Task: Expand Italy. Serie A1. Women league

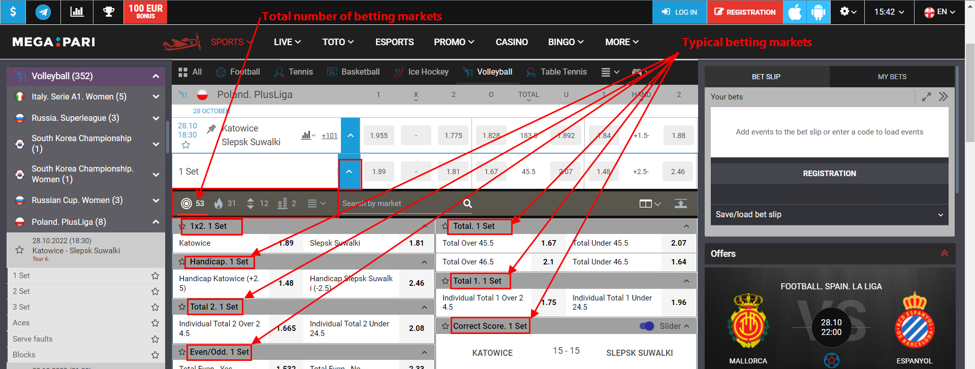Action: click(x=155, y=96)
